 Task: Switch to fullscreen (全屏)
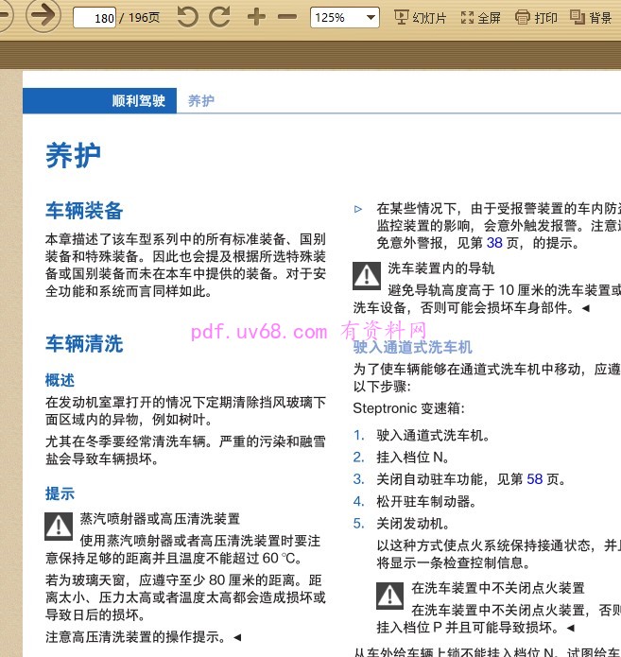(x=480, y=18)
